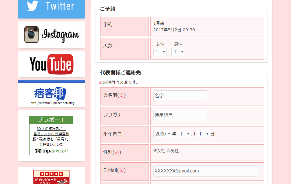Image resolution: width=291 pixels, height=184 pixels.
Task: Open the 女性 count dropdown
Action: (160, 52)
